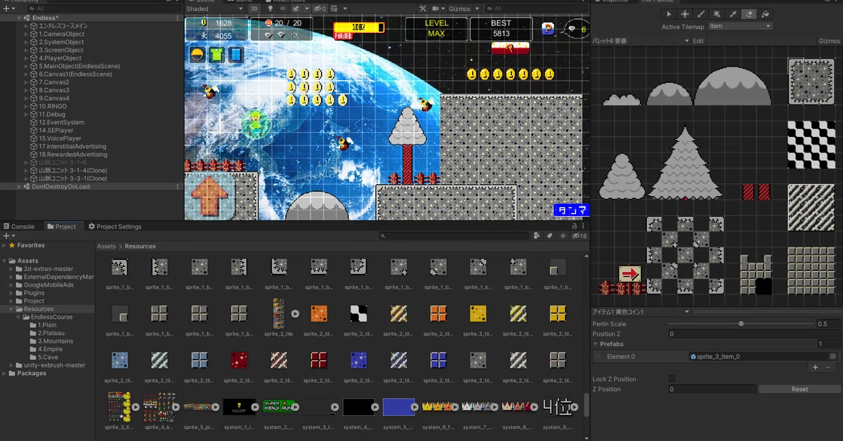This screenshot has width=843, height=441.
Task: Toggle hidden objects visibility counter in Scene
Action: tap(320, 8)
